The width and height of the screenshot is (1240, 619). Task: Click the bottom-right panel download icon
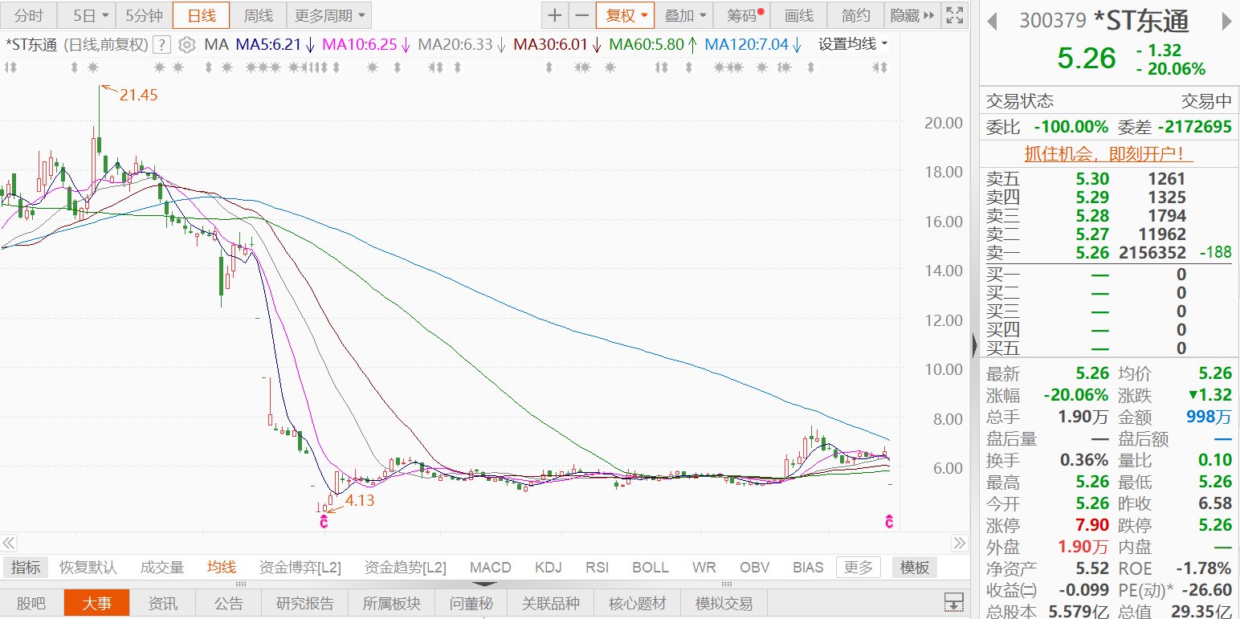[953, 602]
